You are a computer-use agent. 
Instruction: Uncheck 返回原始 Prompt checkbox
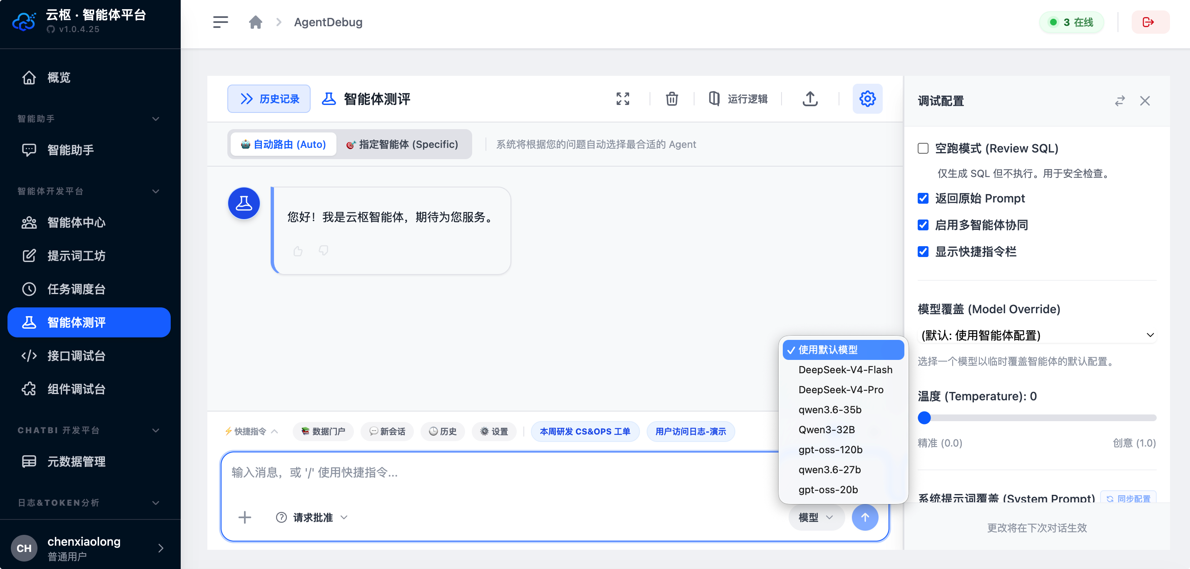pyautogui.click(x=923, y=198)
